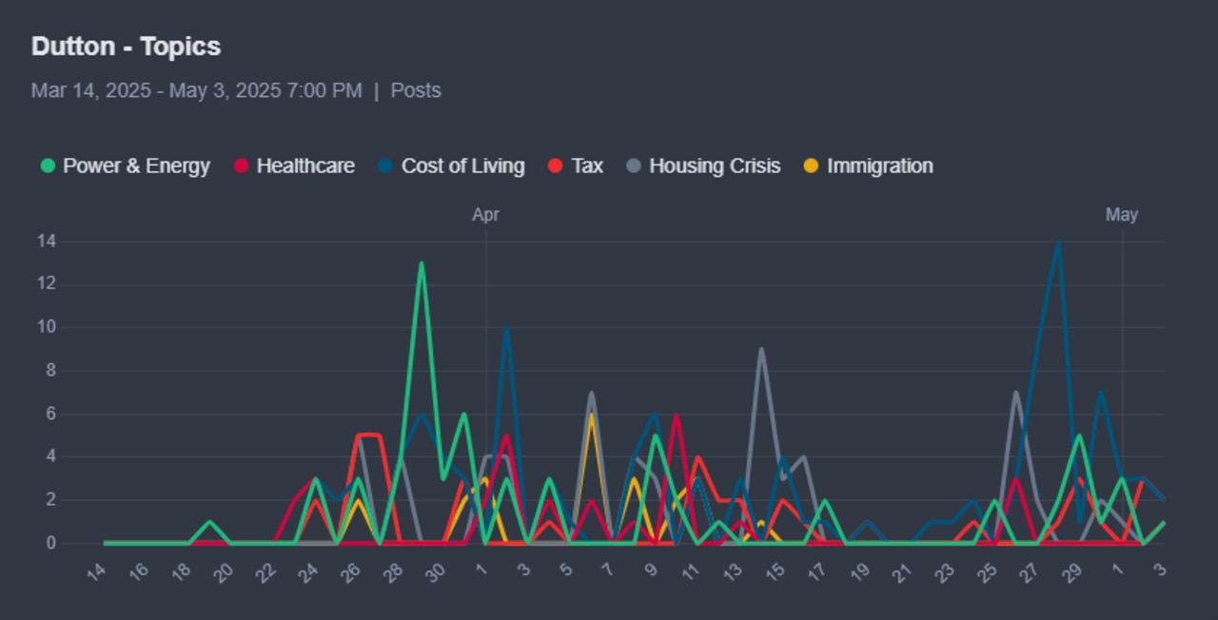Click the x-axis date label 28
The width and height of the screenshot is (1218, 620).
pos(393,572)
